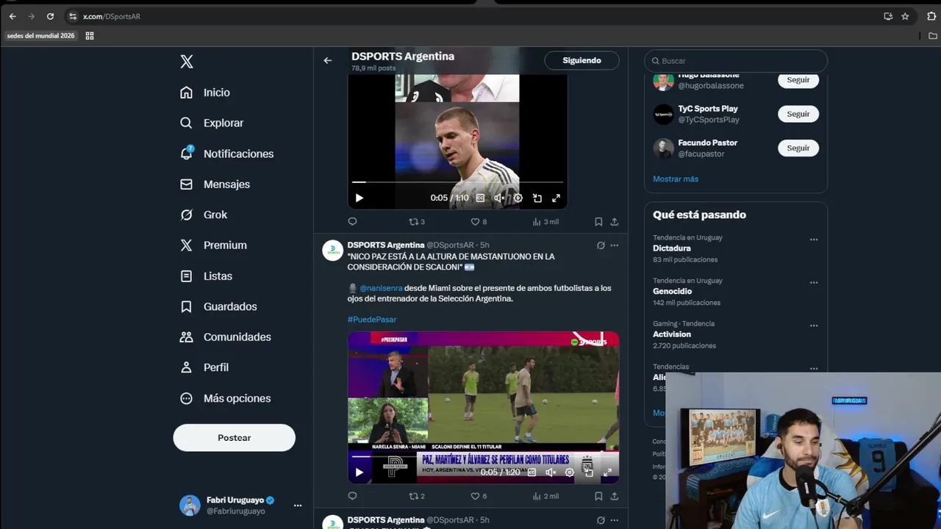Play the Nico Paz video
This screenshot has width=941, height=529.
tap(359, 472)
